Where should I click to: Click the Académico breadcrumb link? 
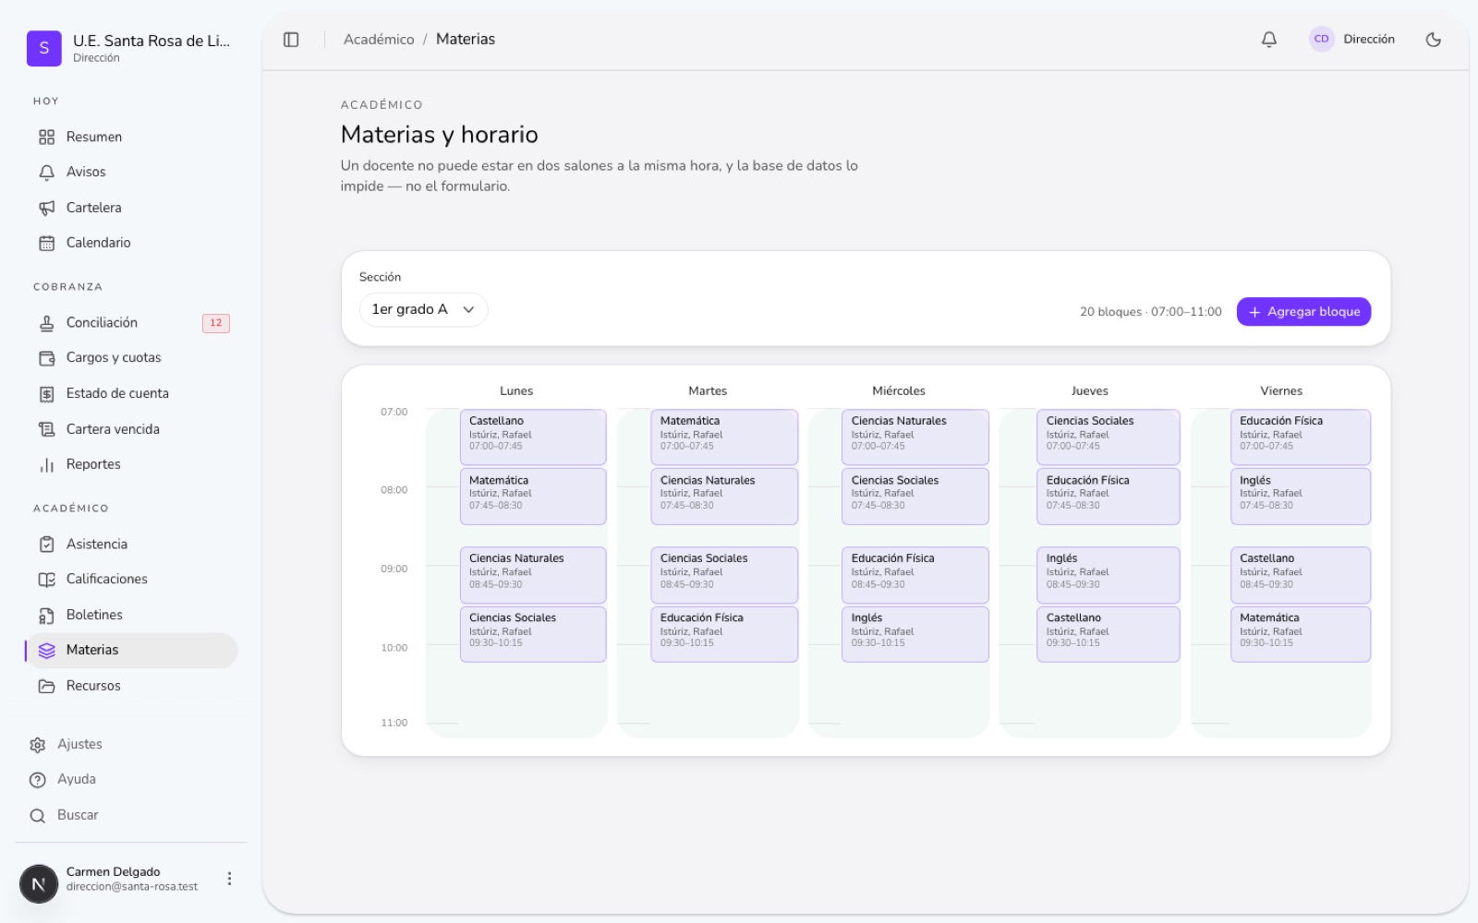tap(379, 40)
